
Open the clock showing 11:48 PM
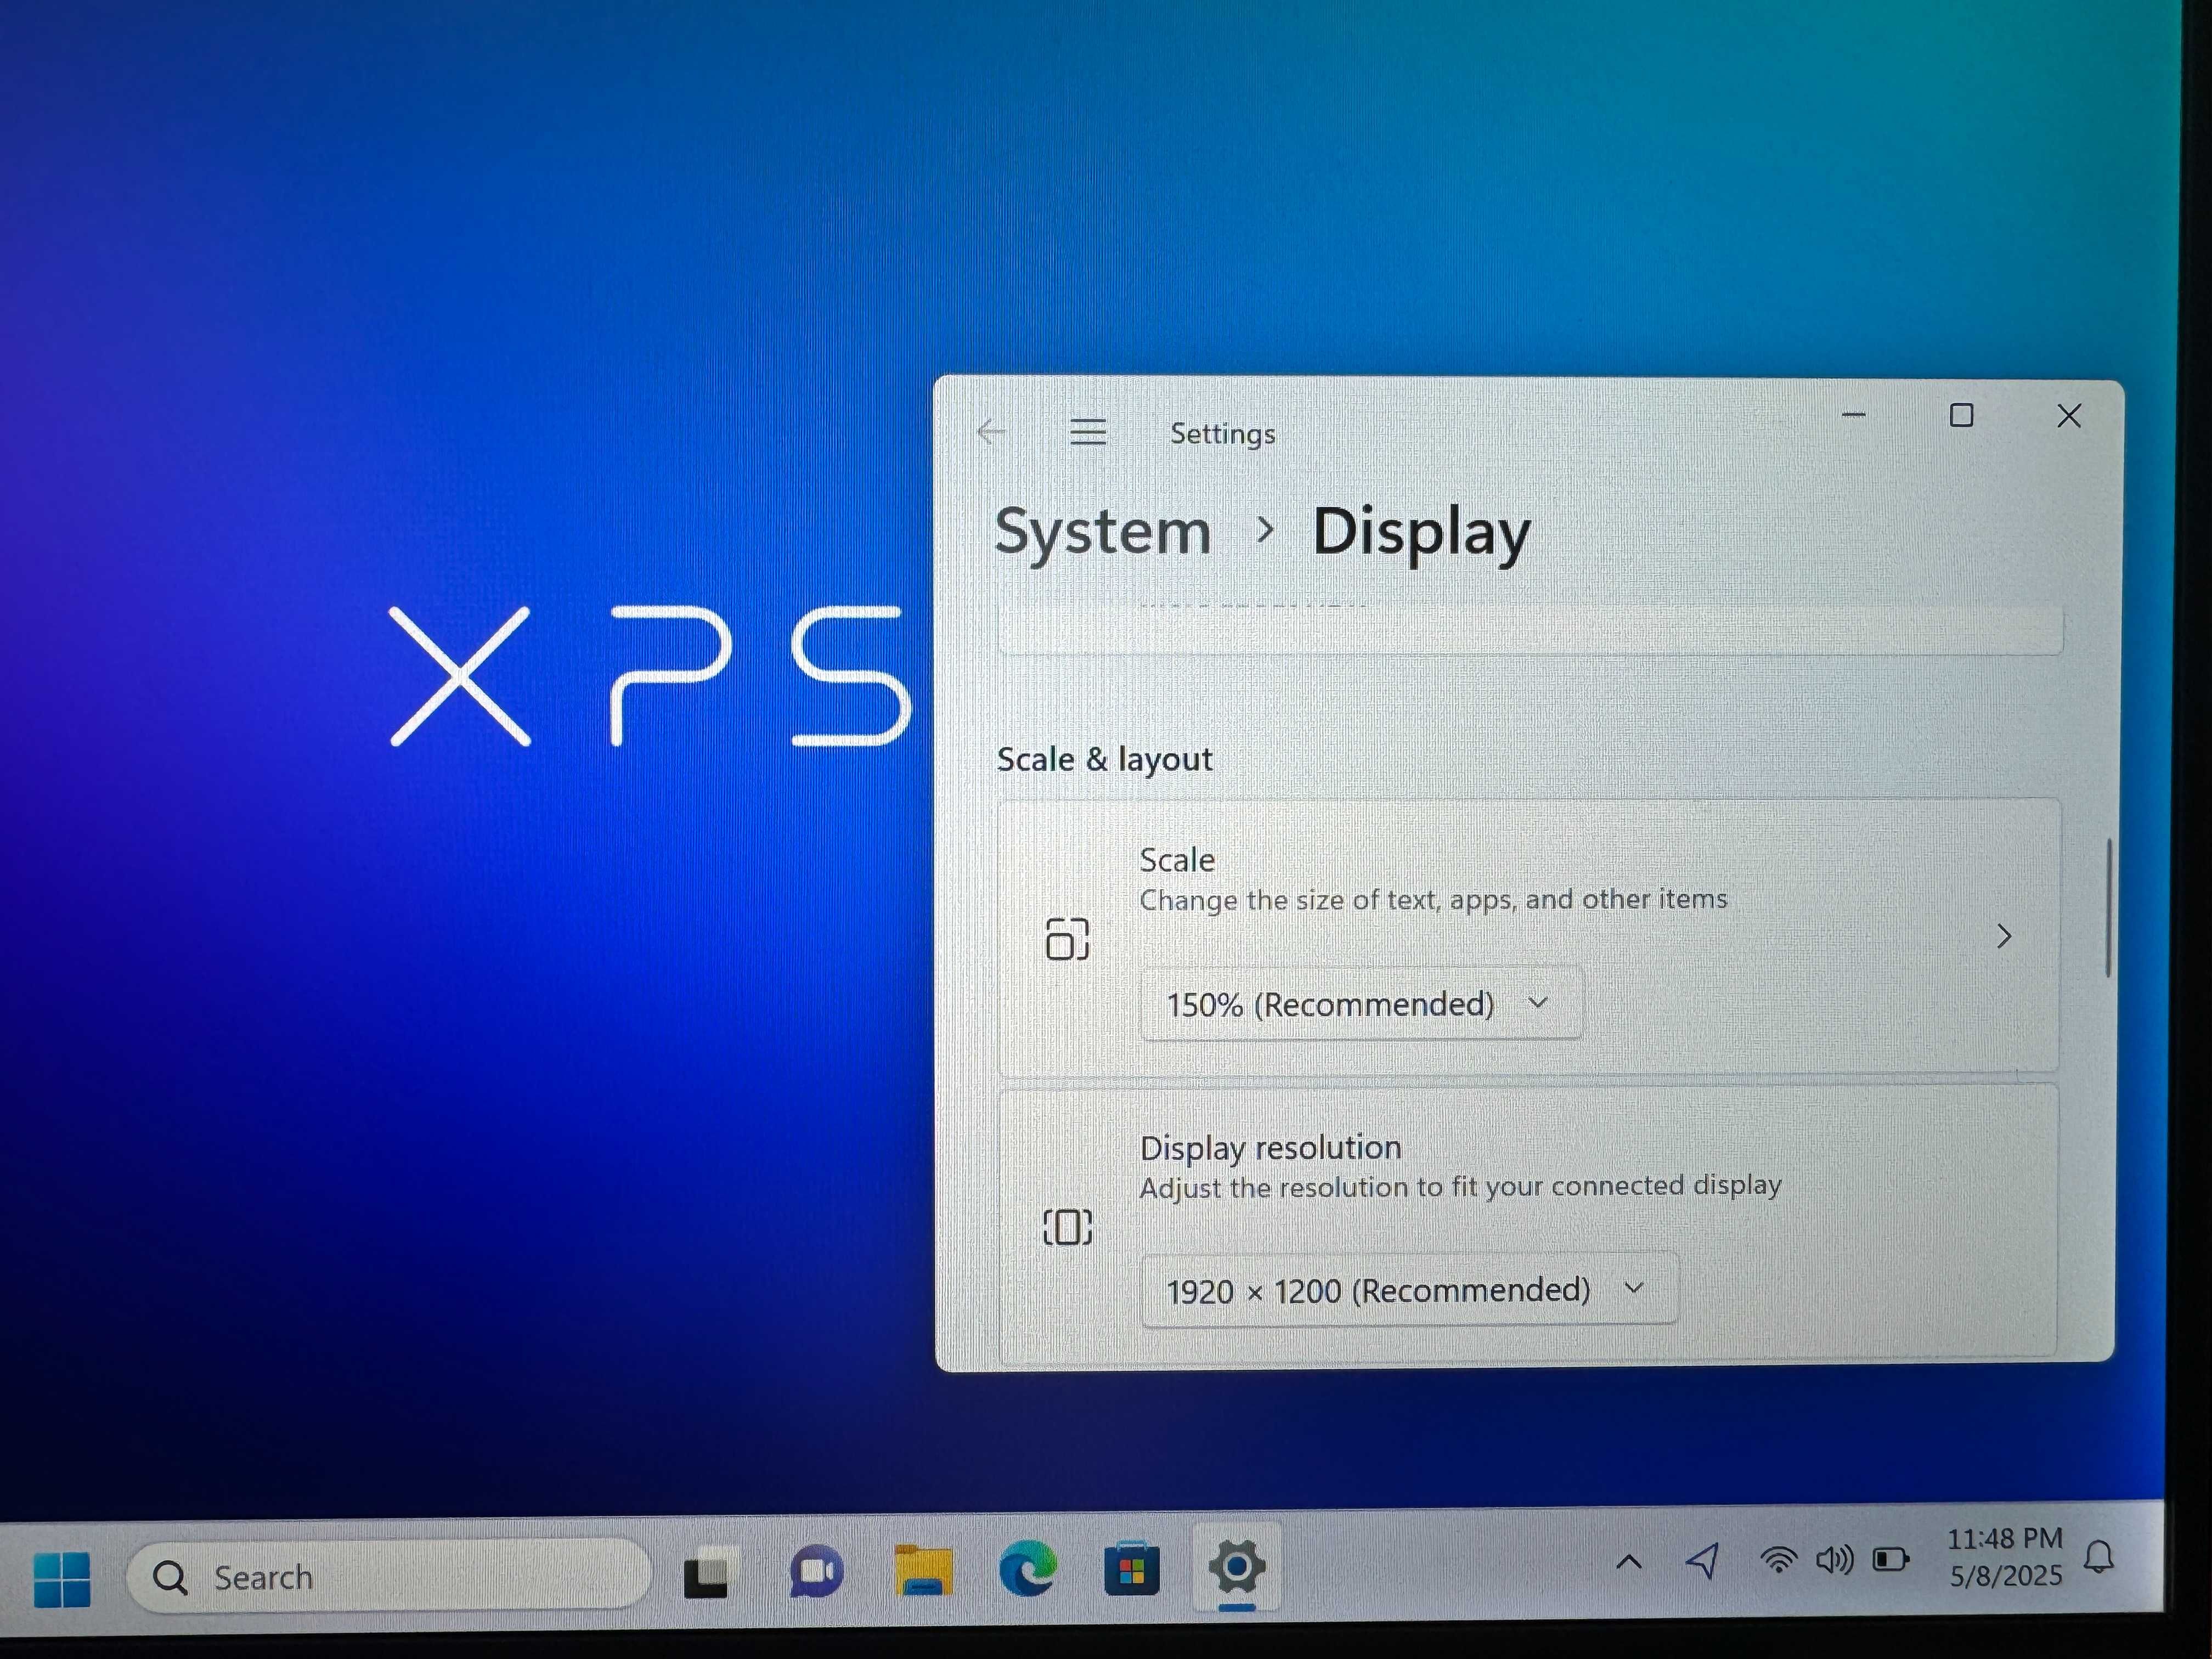pyautogui.click(x=2005, y=1557)
